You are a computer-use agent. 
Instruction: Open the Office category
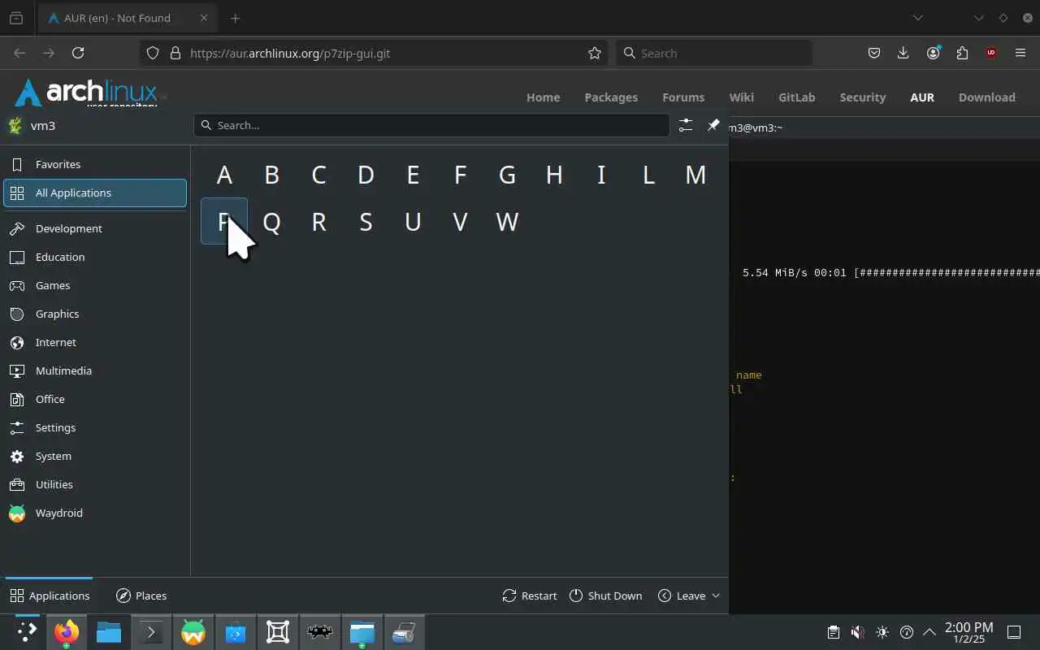point(95,399)
